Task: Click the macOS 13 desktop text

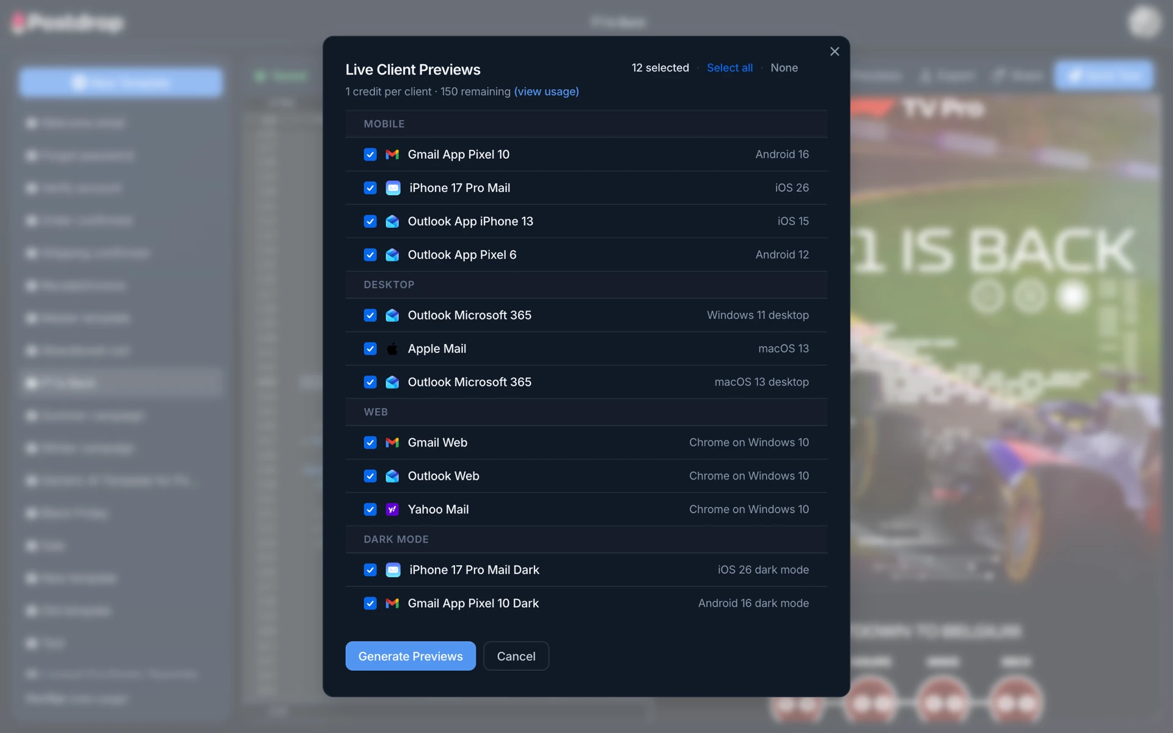Action: [x=762, y=382]
